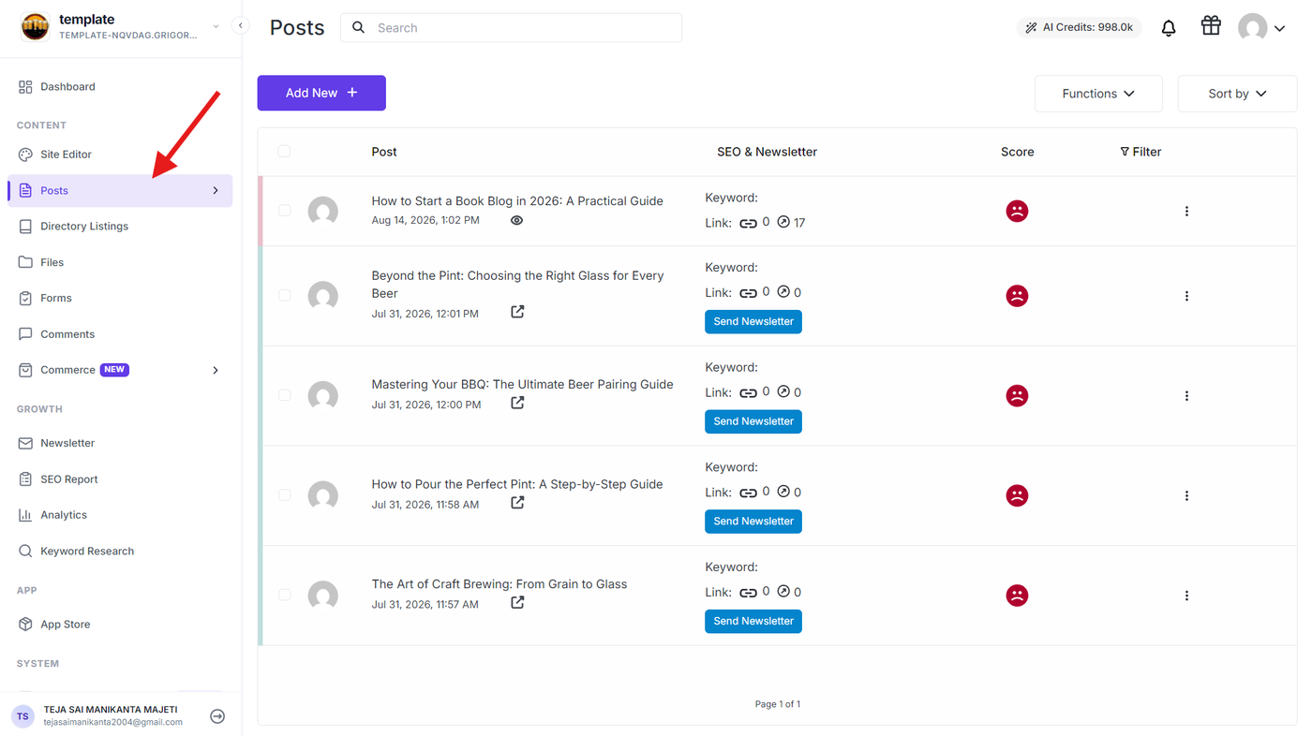Open three-dot menu for Craft Brewing post

click(1186, 596)
